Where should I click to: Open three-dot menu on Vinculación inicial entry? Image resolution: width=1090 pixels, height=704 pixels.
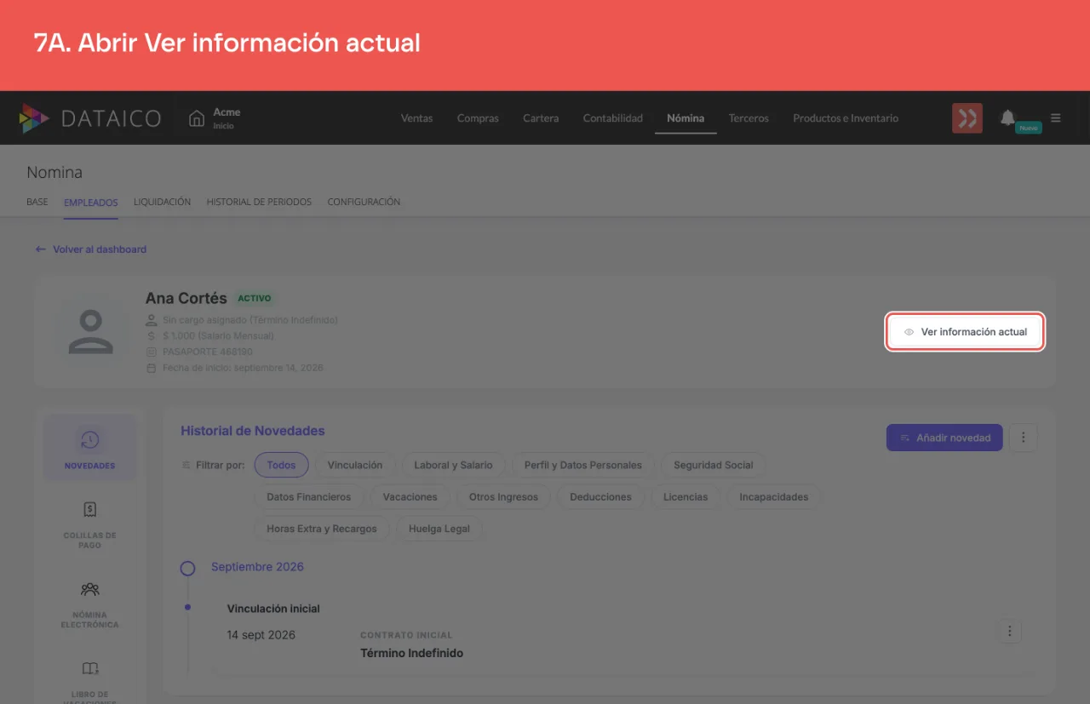pyautogui.click(x=1009, y=631)
